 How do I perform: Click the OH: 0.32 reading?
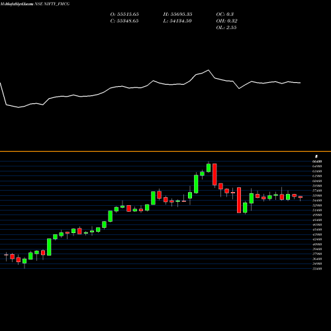pos(226,21)
